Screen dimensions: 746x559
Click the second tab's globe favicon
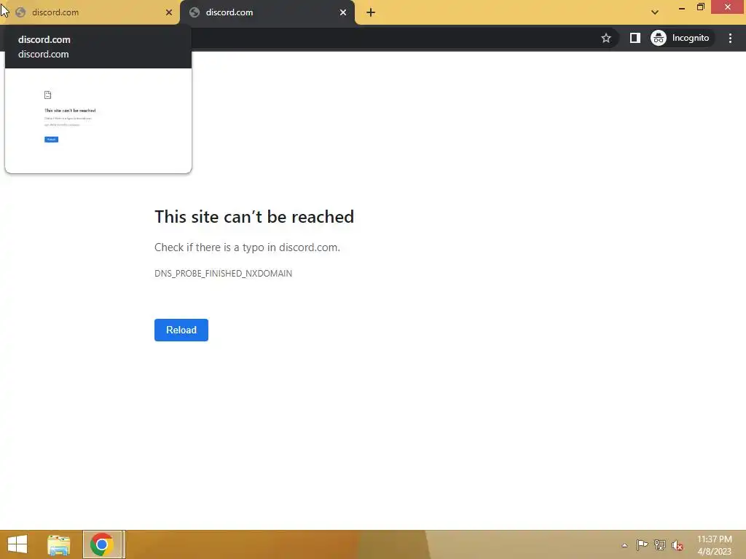pos(195,12)
